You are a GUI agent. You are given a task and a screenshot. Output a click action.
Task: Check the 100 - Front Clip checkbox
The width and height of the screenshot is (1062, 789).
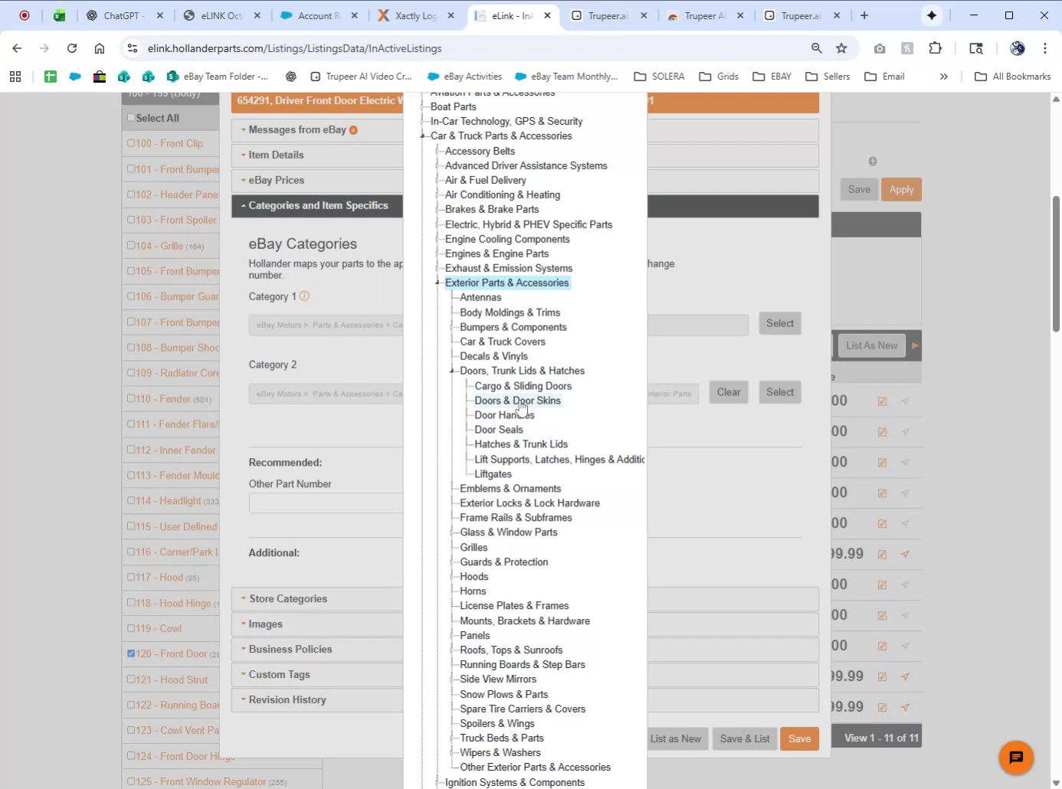click(131, 143)
